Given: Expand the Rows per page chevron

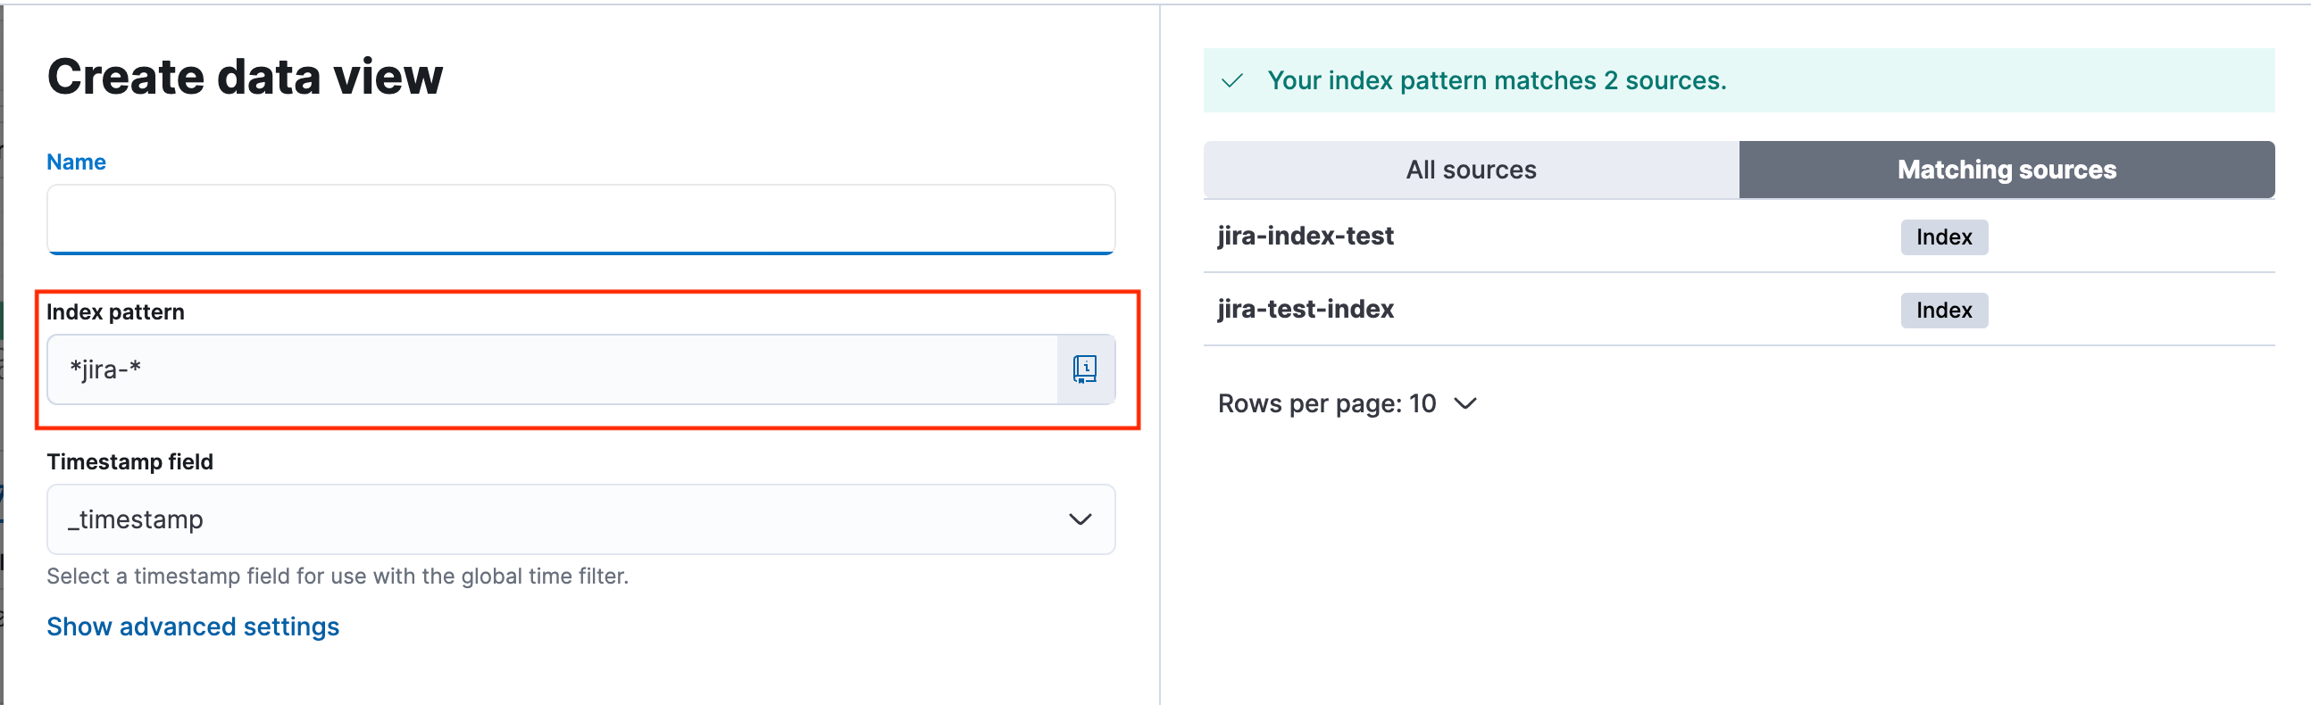Looking at the screenshot, I should click(1465, 403).
